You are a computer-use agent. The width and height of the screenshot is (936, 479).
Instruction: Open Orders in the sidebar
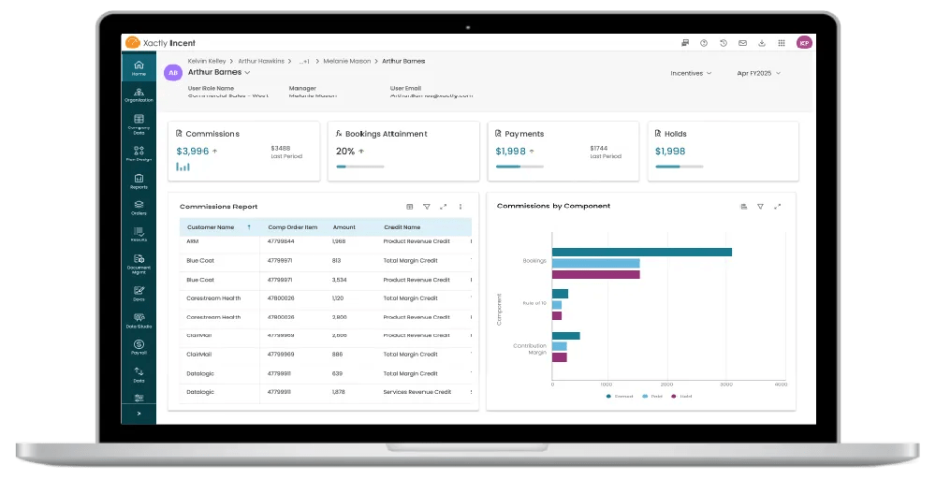click(x=139, y=208)
